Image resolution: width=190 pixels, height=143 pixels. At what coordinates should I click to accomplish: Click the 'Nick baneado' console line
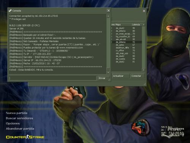pyautogui.click(x=34, y=41)
